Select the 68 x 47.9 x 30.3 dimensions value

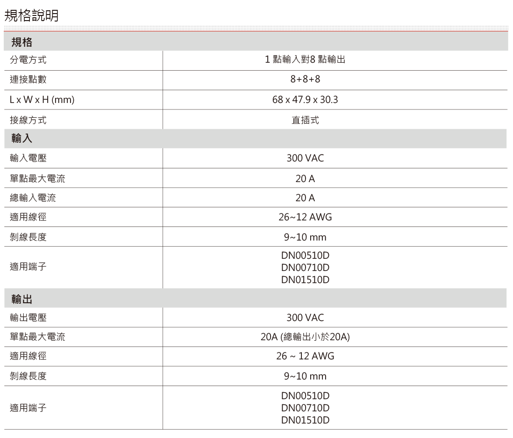[x=305, y=100]
